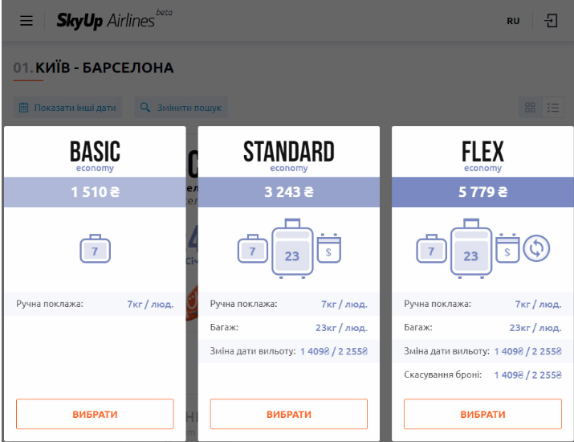
Task: Click the Flex 23 kg suitcase icon
Action: [x=470, y=249]
